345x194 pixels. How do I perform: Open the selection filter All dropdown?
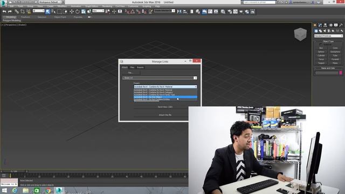coord(38,11)
